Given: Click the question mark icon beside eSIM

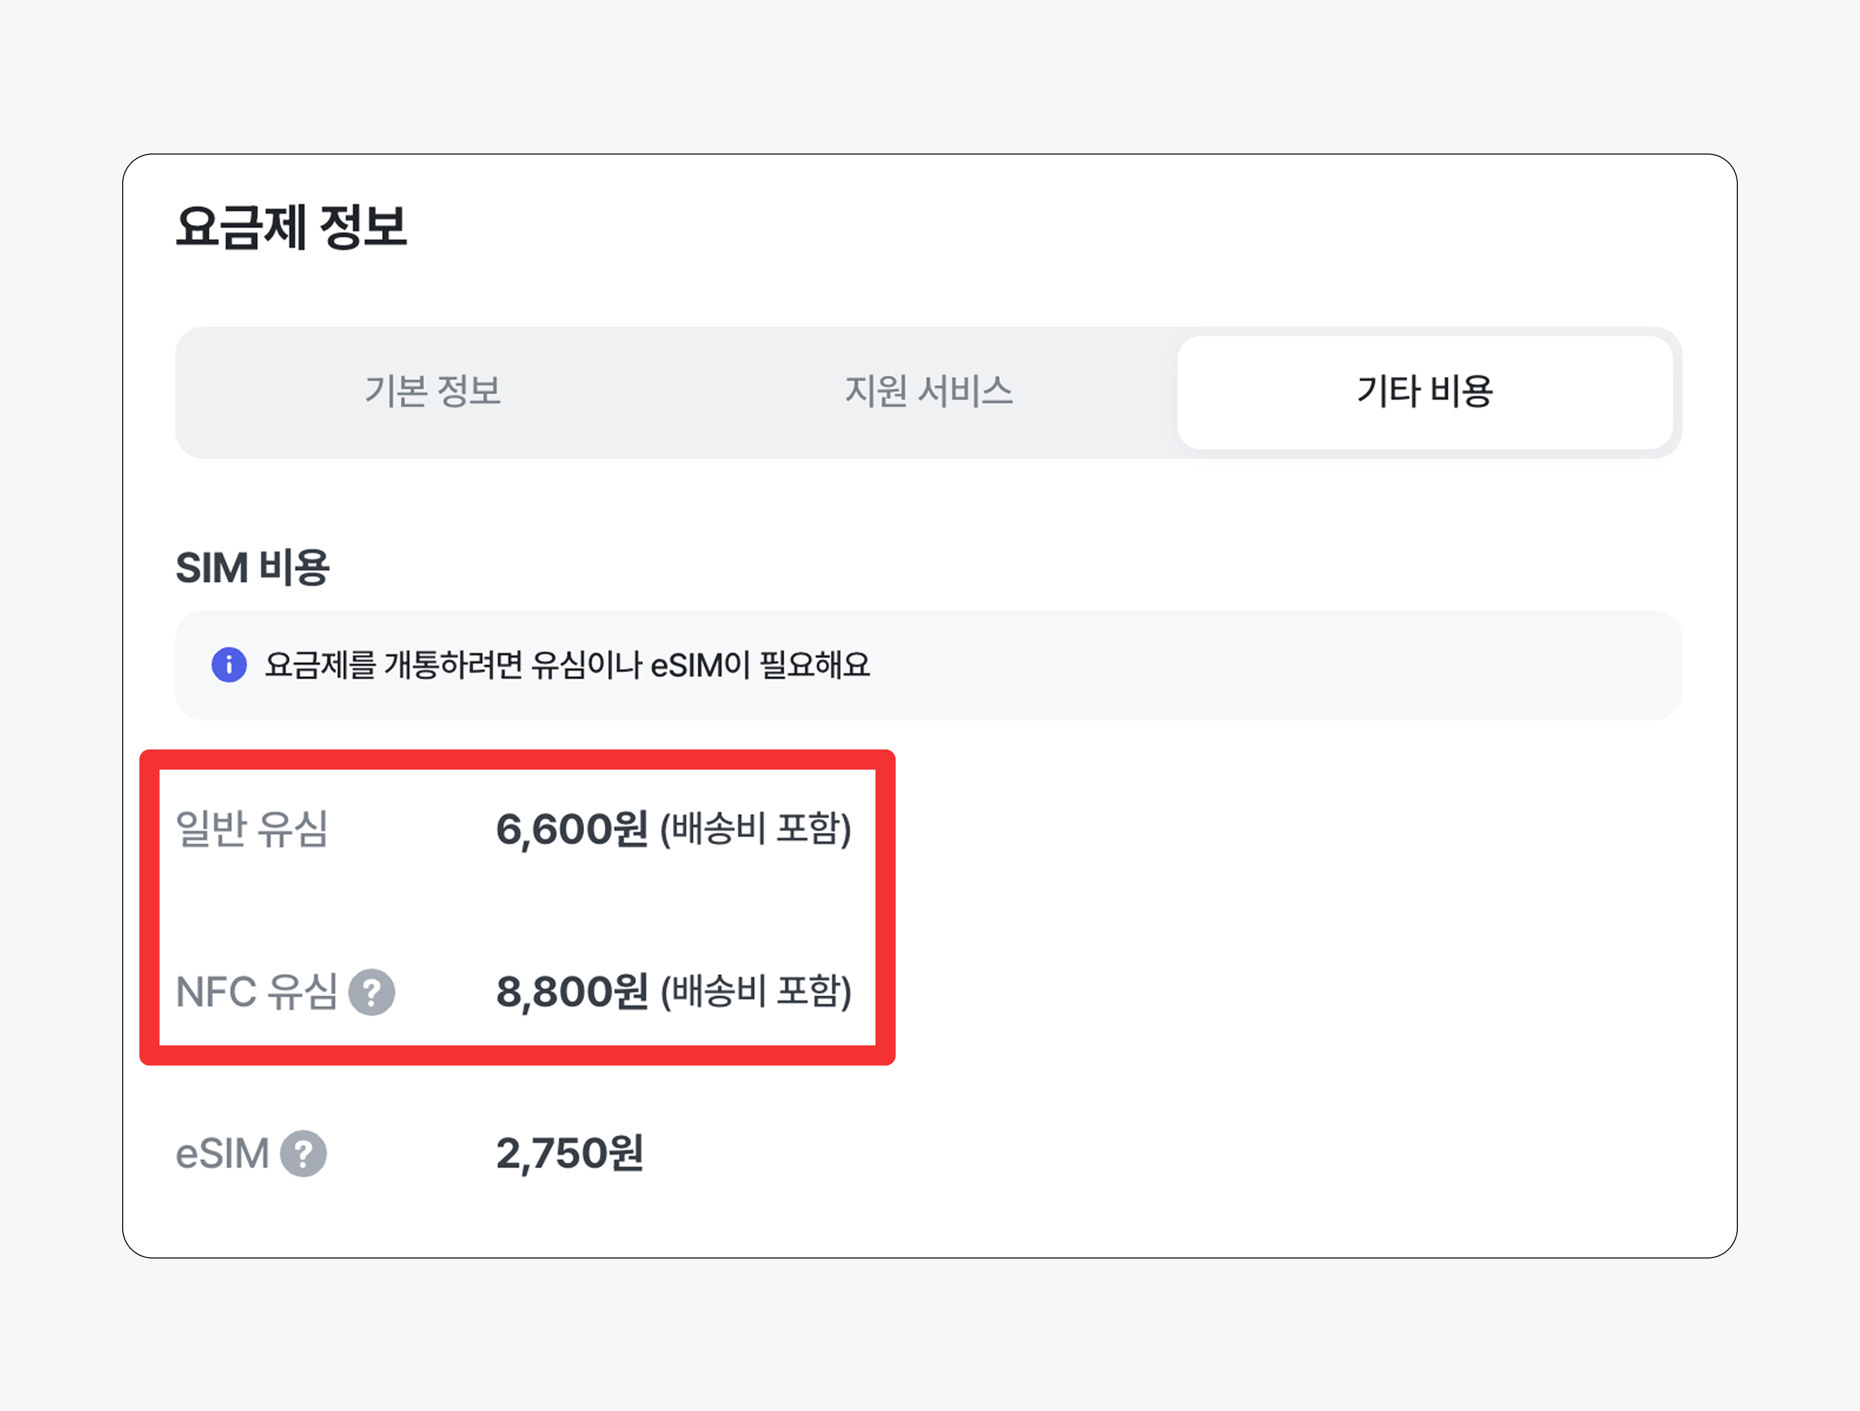Looking at the screenshot, I should tap(303, 1153).
